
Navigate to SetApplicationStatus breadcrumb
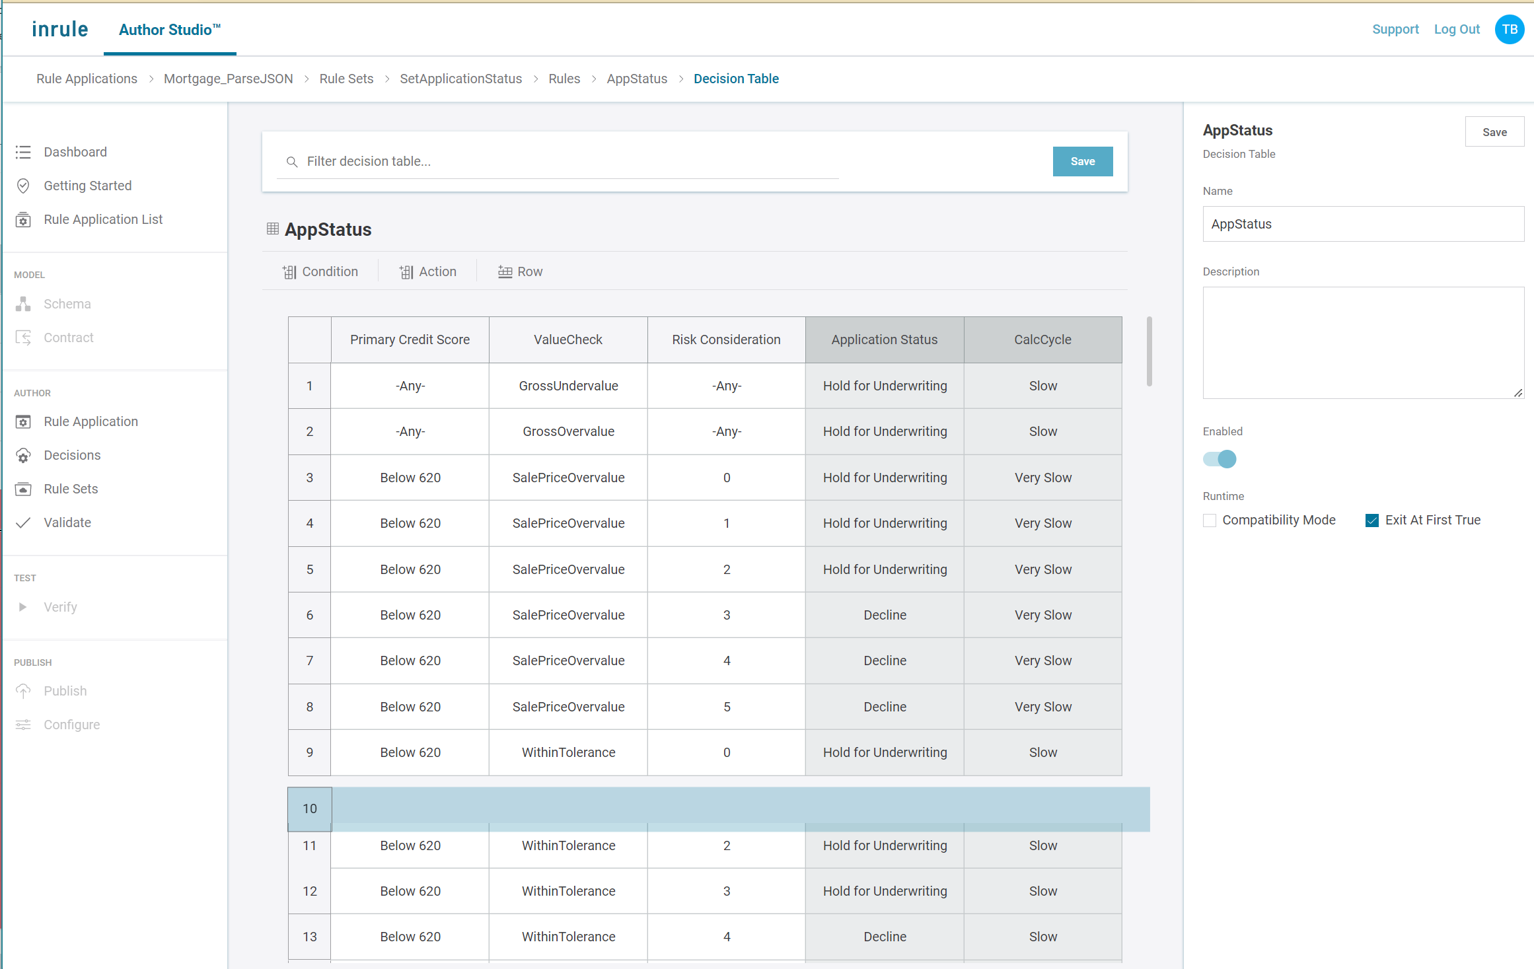pos(460,79)
